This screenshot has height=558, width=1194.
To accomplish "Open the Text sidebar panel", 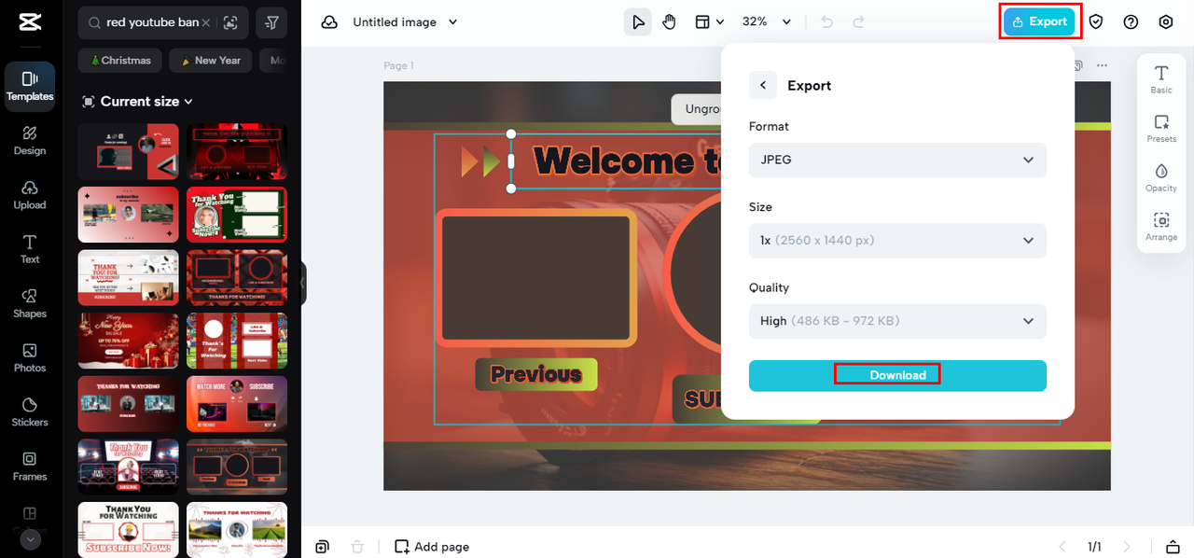I will coord(30,249).
